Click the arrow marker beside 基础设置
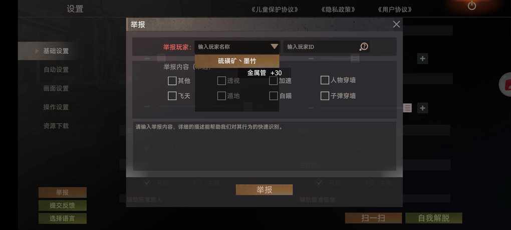This screenshot has height=230, width=511. tap(37, 51)
